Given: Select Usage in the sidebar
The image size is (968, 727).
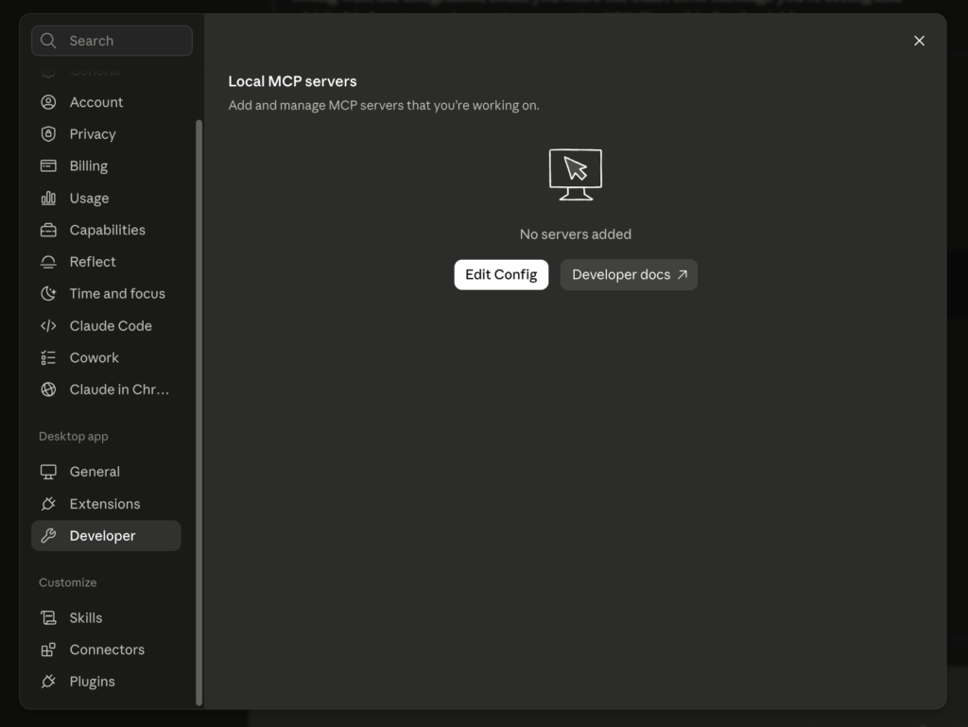Looking at the screenshot, I should [106, 199].
